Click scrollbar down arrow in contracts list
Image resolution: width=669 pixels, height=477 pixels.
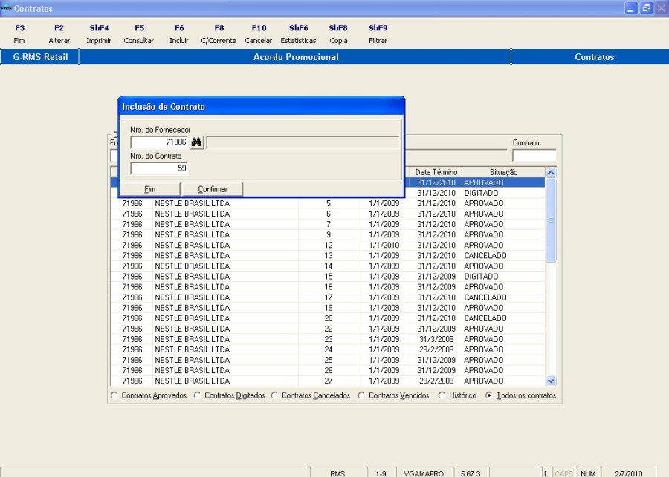click(x=551, y=381)
